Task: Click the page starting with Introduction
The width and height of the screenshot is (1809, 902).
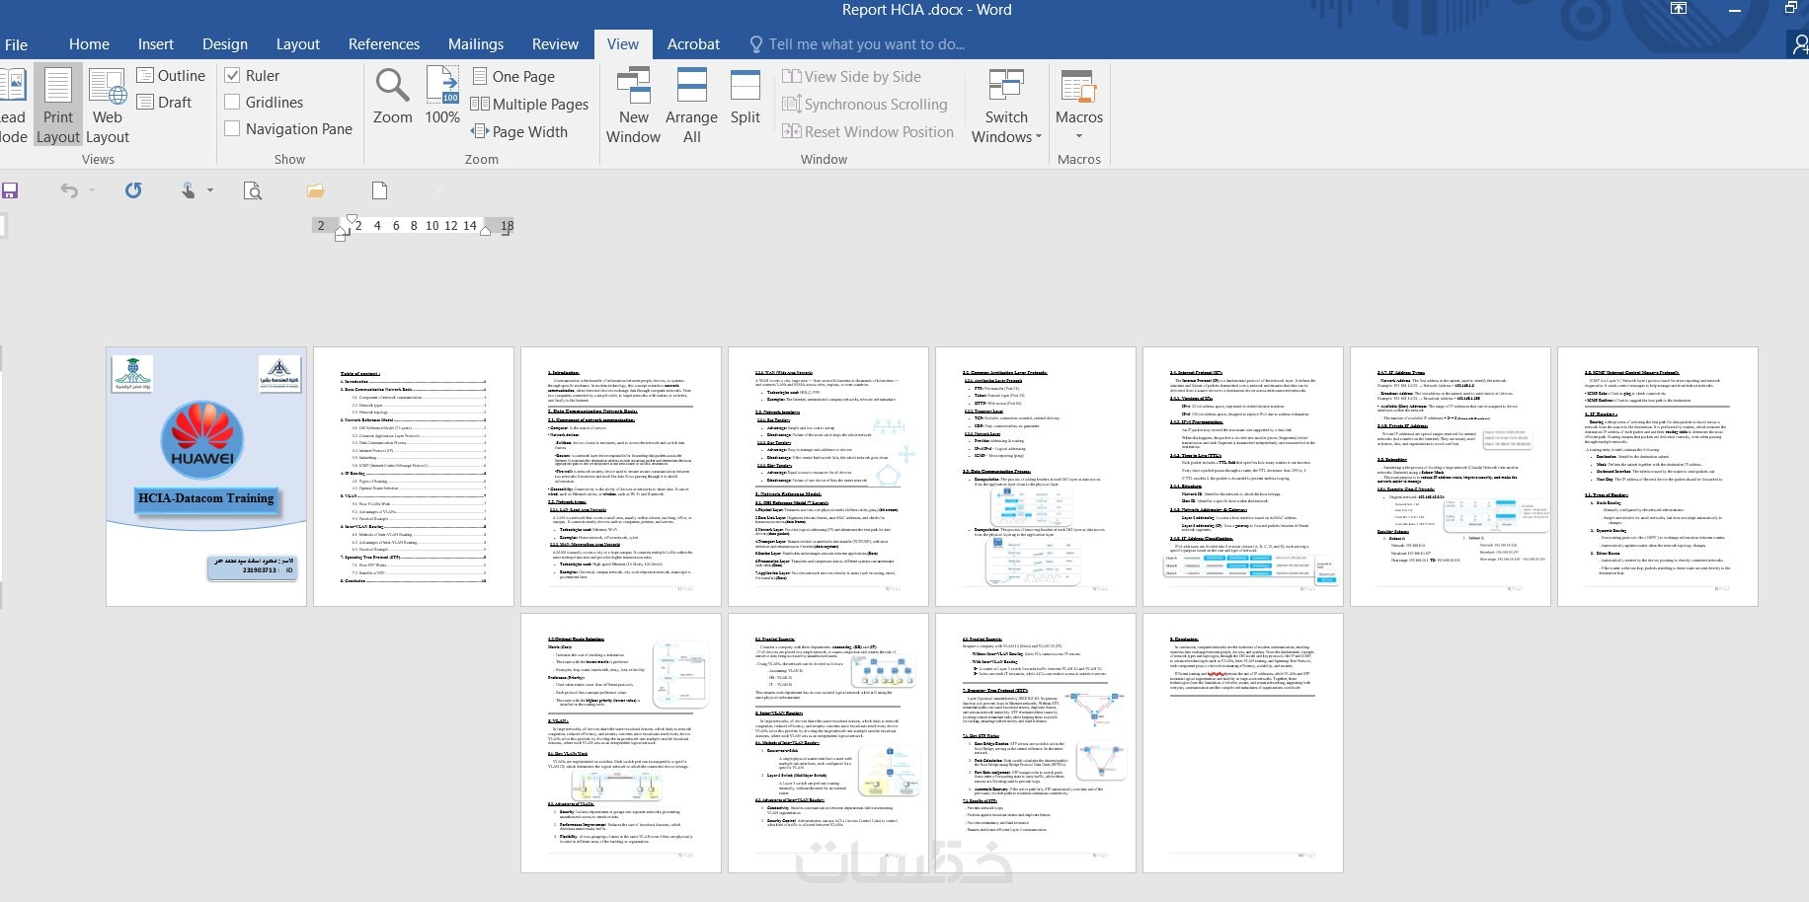Action: (621, 477)
